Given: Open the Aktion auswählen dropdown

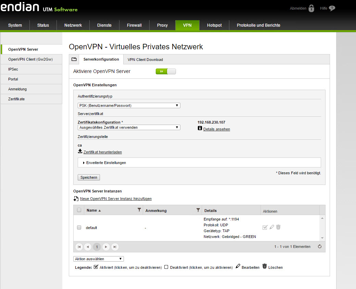Looking at the screenshot, I should pyautogui.click(x=99, y=259).
